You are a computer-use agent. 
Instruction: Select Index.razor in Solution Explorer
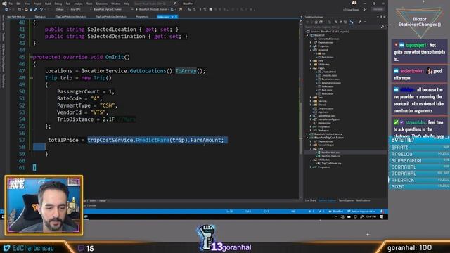[x=328, y=86]
